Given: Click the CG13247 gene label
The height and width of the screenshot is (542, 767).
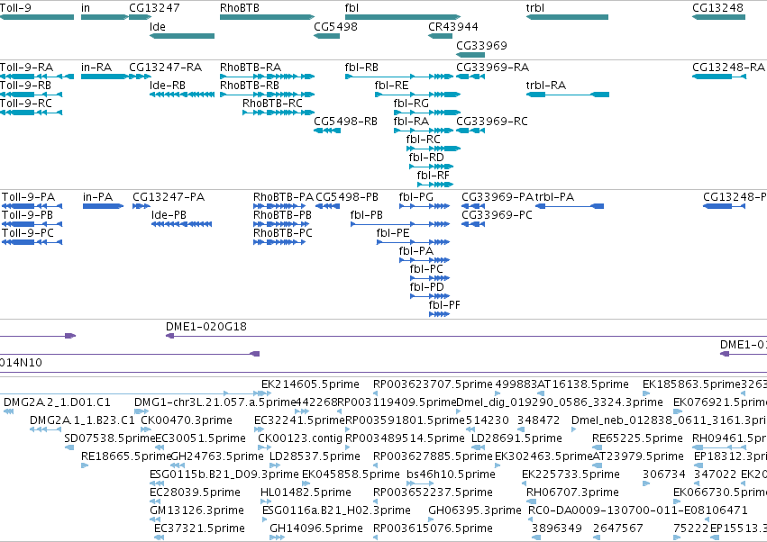Looking at the screenshot, I should tap(154, 8).
